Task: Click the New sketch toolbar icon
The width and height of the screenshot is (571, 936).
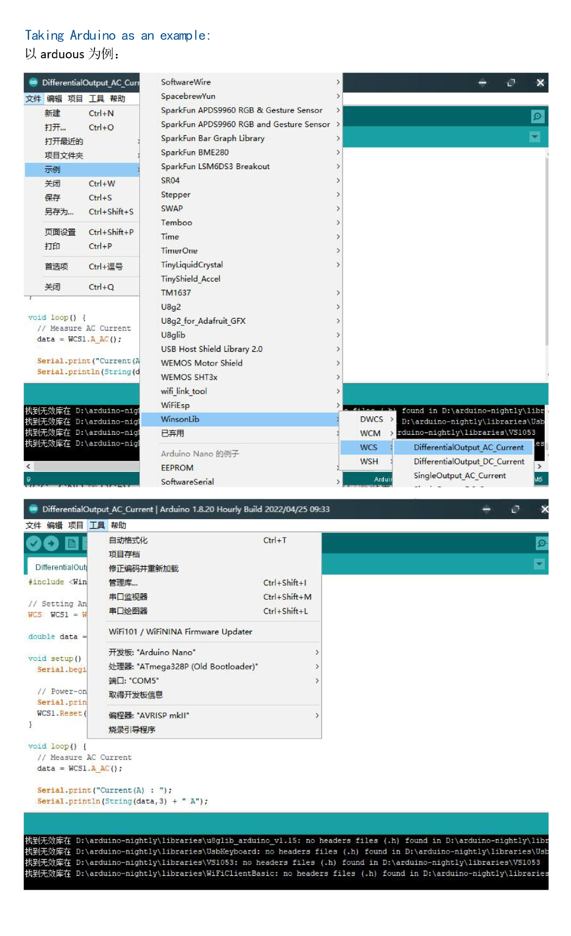Action: 72,543
